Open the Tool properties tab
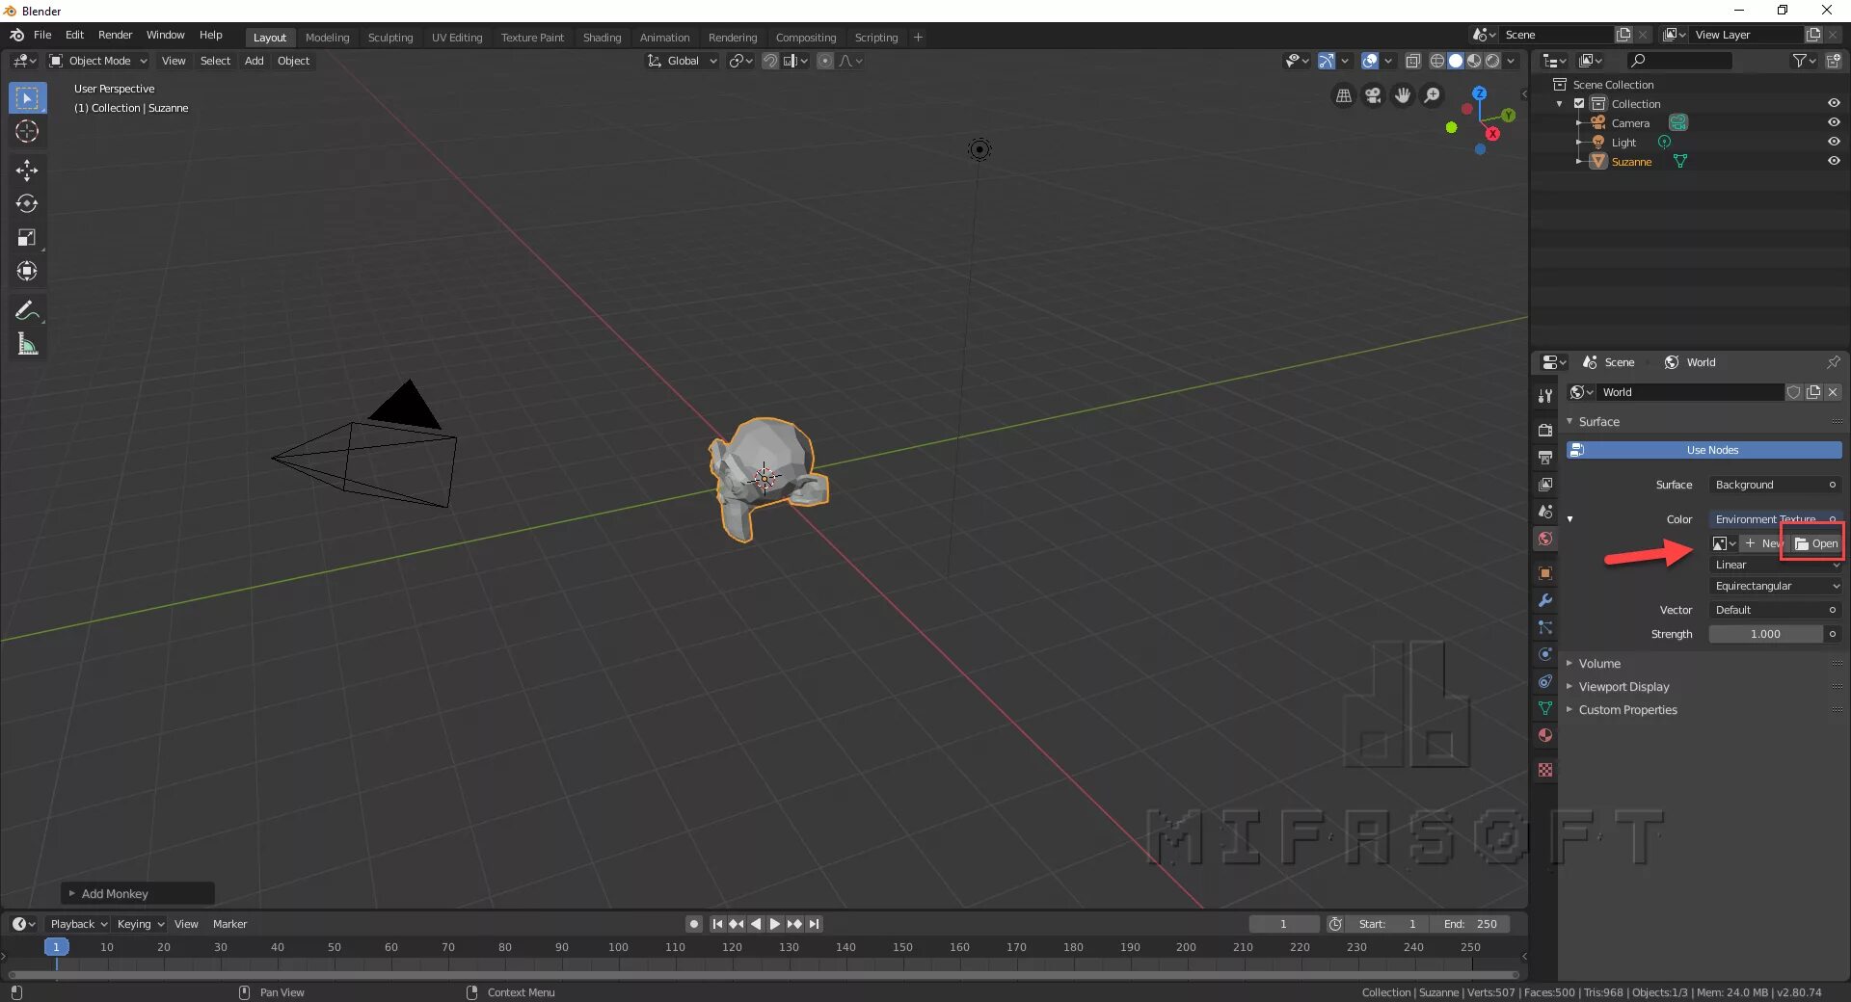 (1545, 396)
